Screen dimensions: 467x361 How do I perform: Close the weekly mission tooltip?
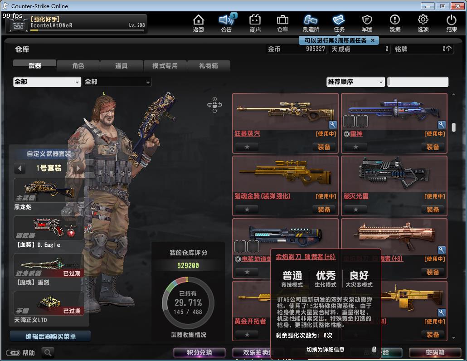tap(373, 40)
